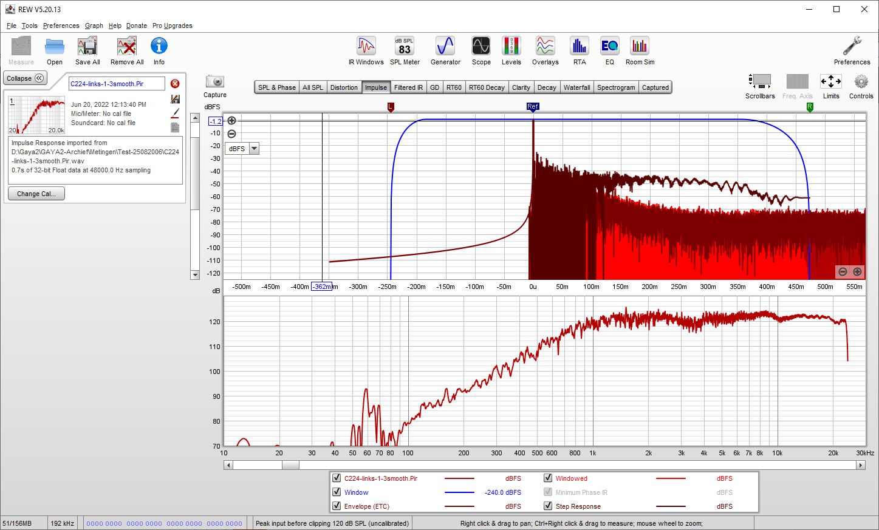
Task: Switch to Spectrogram tab
Action: [x=616, y=87]
